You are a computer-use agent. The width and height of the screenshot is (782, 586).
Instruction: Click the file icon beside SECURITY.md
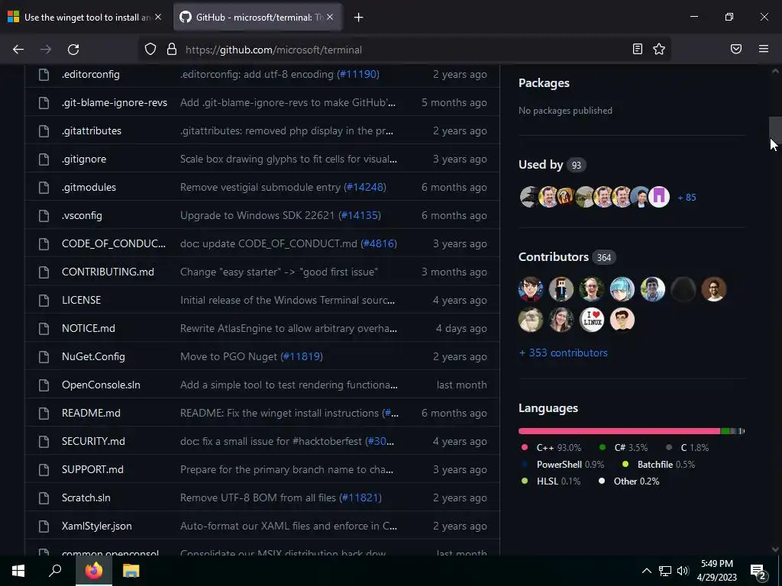click(44, 442)
